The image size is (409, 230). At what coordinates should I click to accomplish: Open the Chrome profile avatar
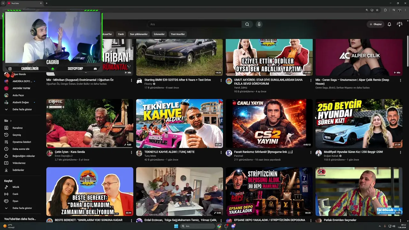point(399,10)
